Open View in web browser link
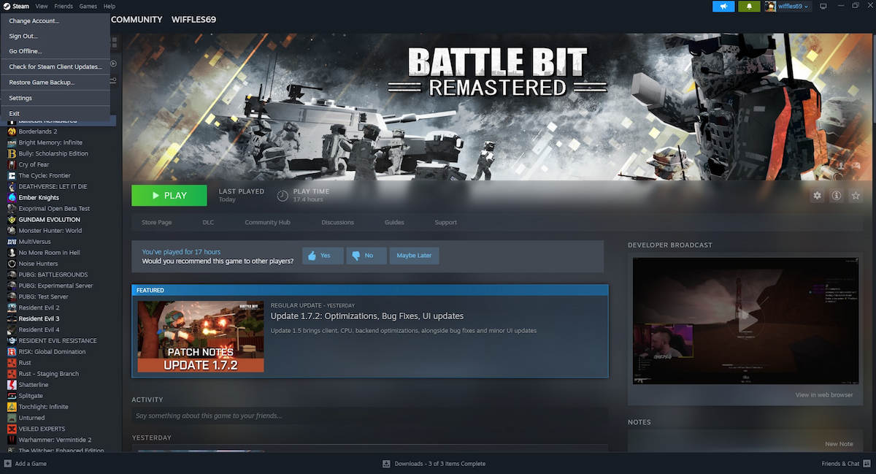Image resolution: width=876 pixels, height=474 pixels. [823, 395]
